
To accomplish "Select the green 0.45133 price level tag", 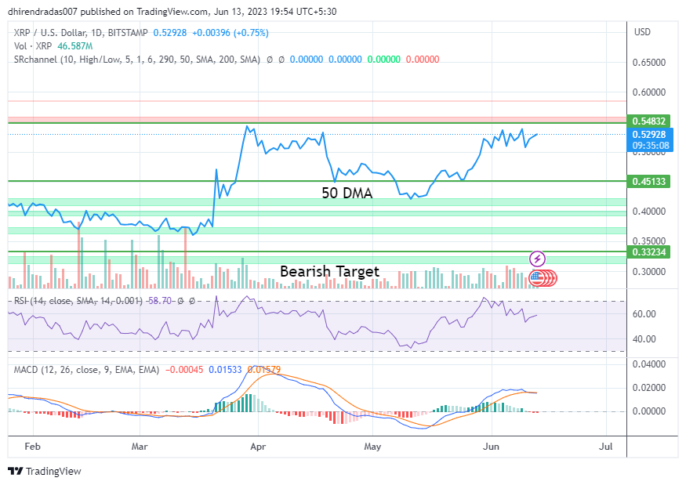I will 651,181.
